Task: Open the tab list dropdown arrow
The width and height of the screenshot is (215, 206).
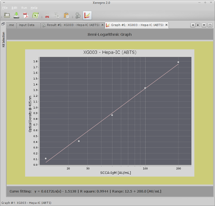Action: [x=204, y=25]
